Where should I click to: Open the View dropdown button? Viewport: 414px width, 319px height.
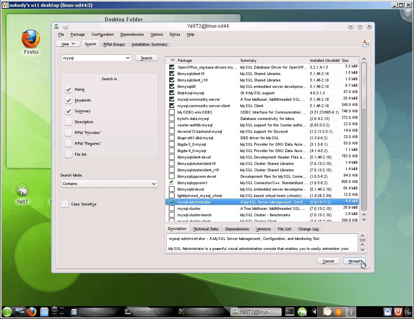68,44
